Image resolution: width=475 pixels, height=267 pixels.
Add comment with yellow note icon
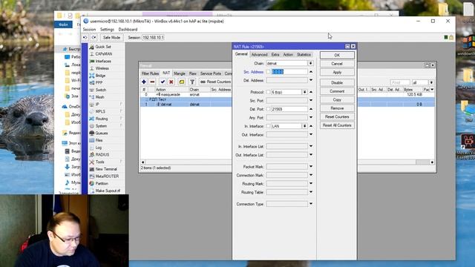point(181,82)
